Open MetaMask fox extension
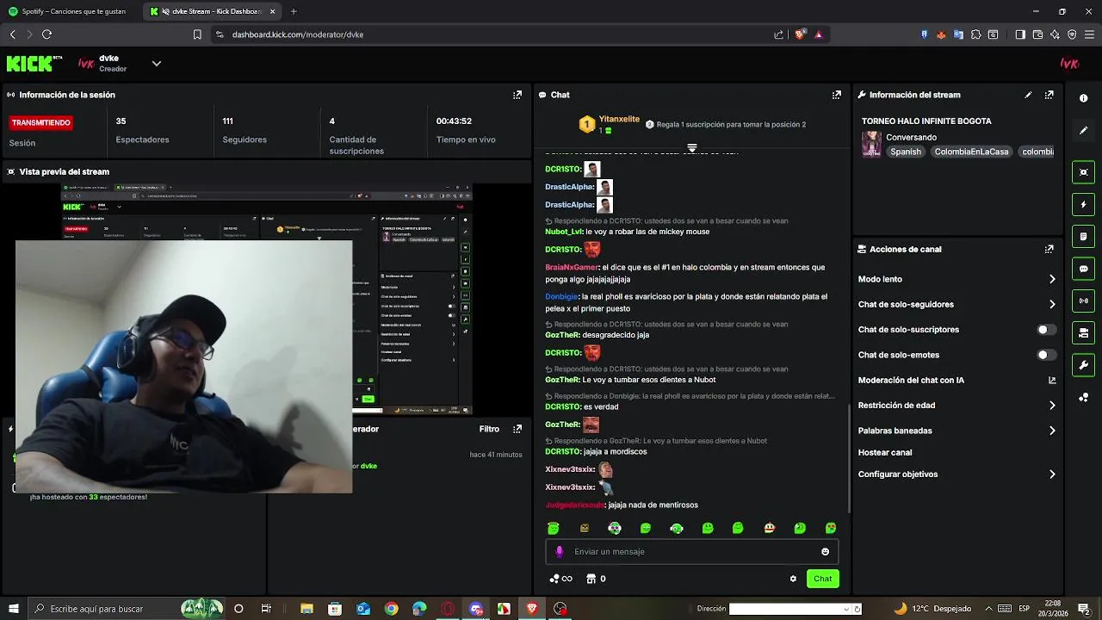 pyautogui.click(x=941, y=34)
